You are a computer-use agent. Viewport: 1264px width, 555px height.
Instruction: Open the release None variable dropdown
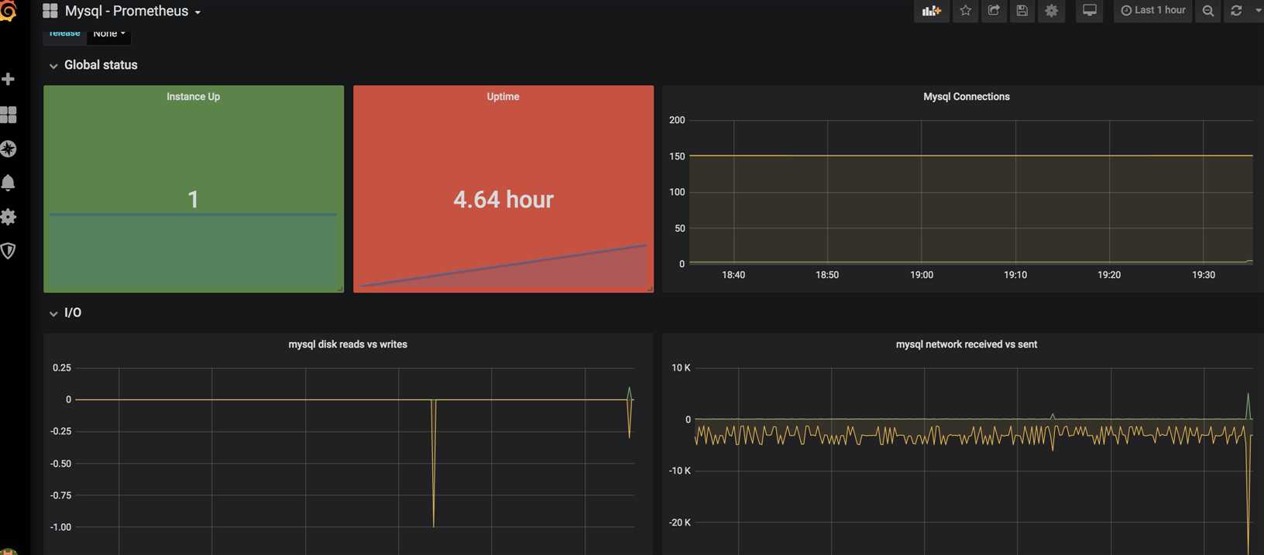pos(109,33)
